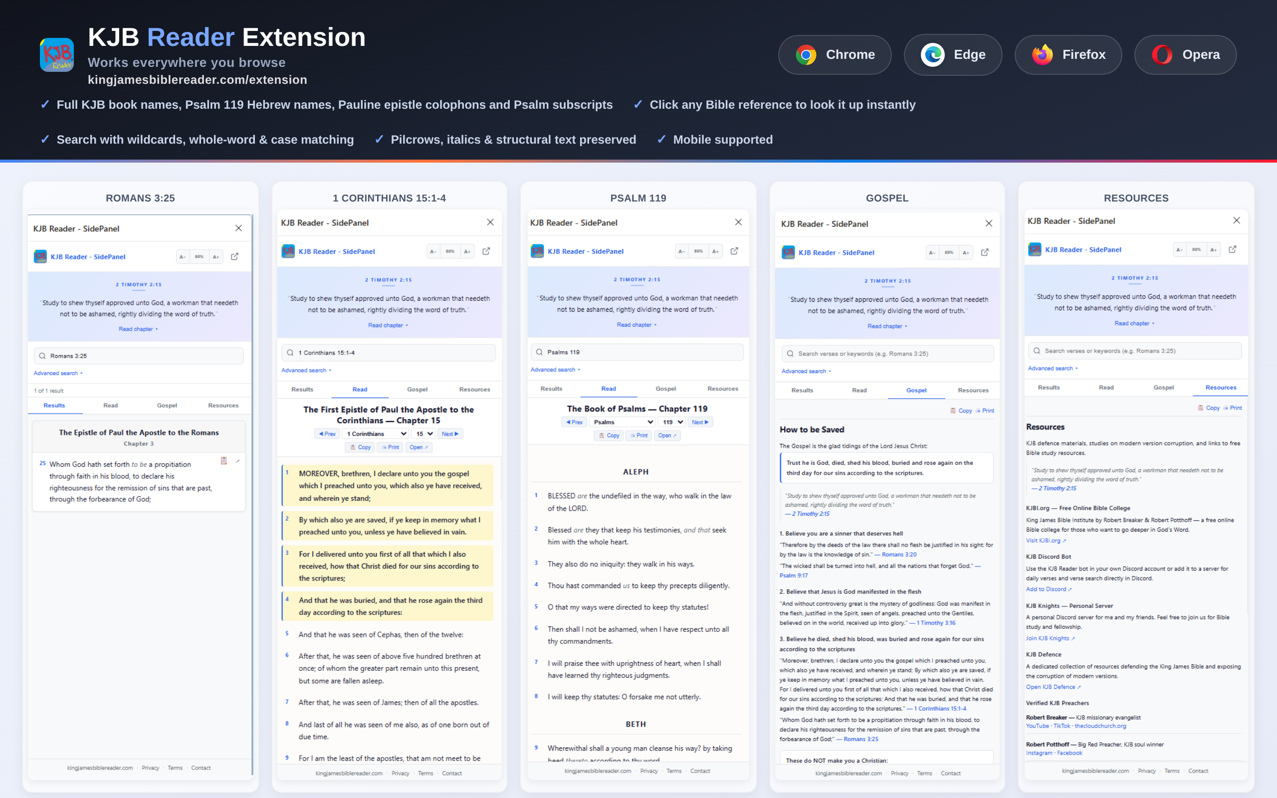Click the Opera browser icon
The height and width of the screenshot is (798, 1277).
coord(1162,55)
